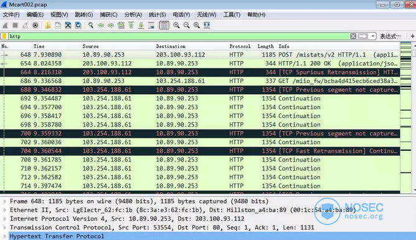Expand the Ethernet II details row
Viewport: 416px width, 240px height.
5,210
